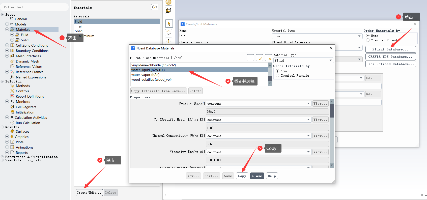Click the select-all list icon with checkmark

click(259, 58)
